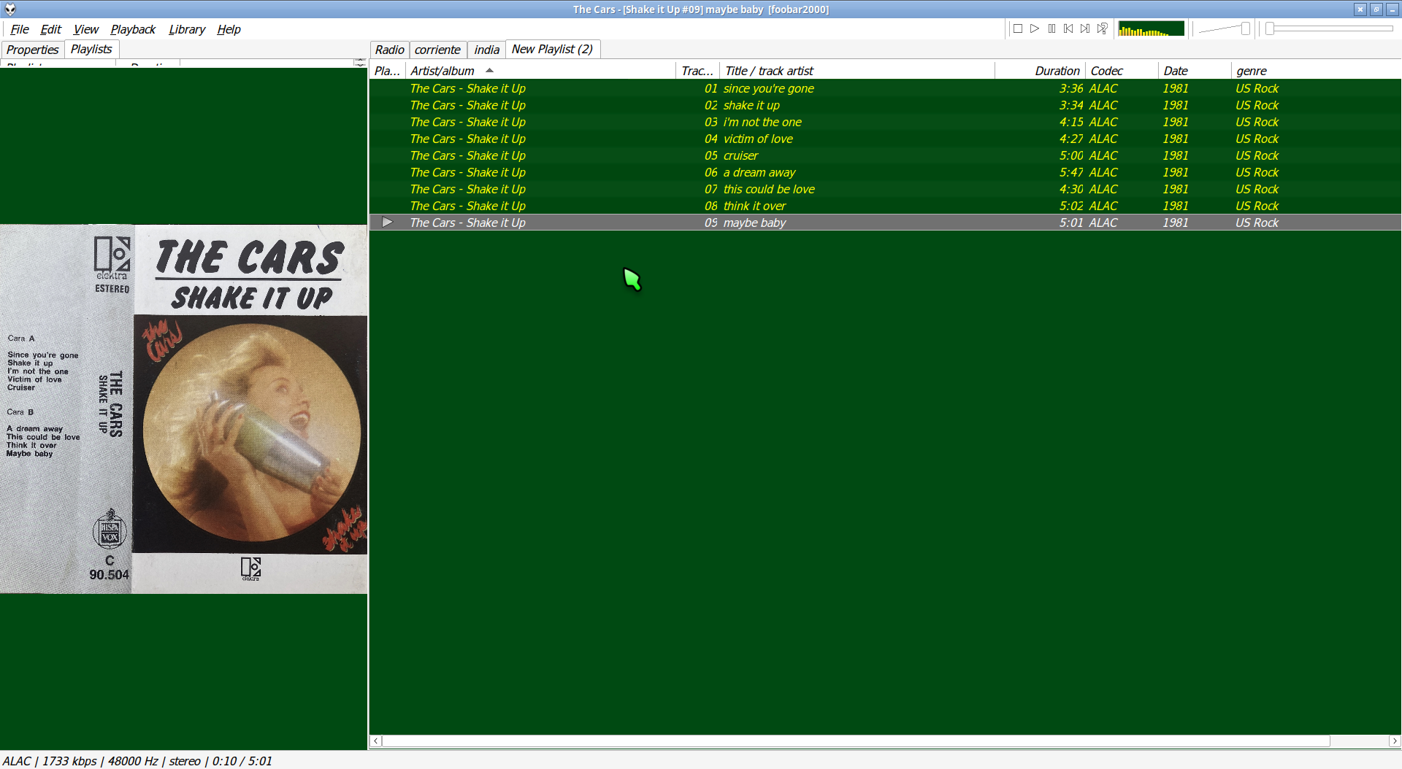Select the Radio playlist tab
This screenshot has height=769, width=1402.
point(389,50)
